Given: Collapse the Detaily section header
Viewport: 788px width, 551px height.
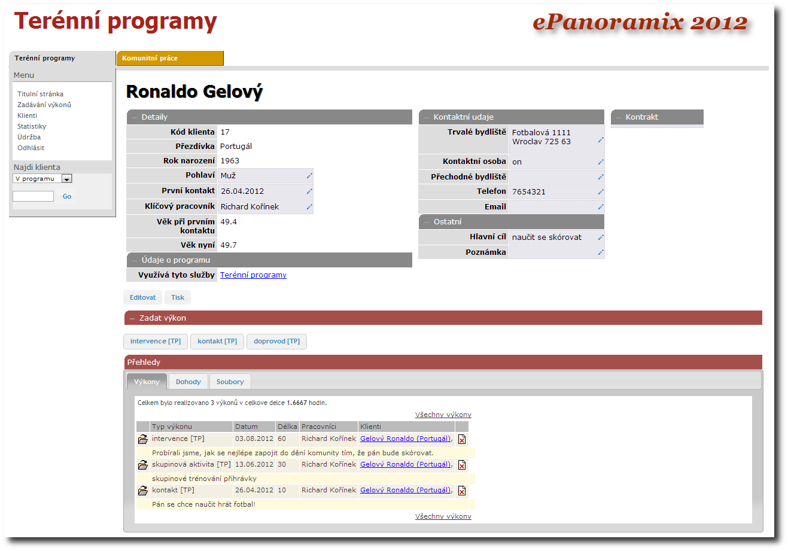Looking at the screenshot, I should (135, 117).
